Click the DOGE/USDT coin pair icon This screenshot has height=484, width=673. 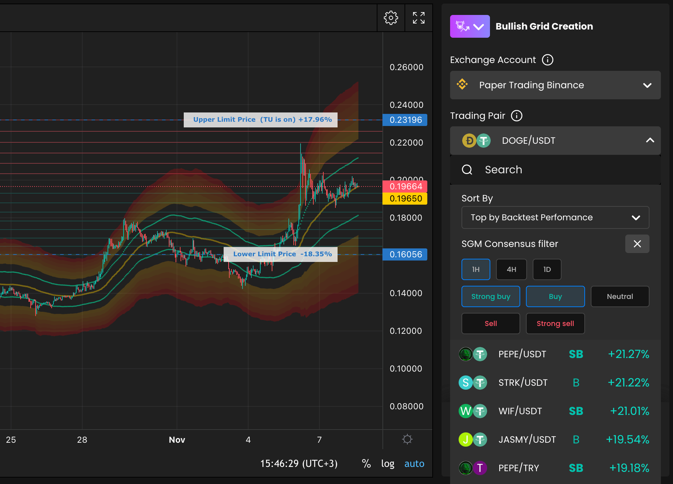(476, 141)
